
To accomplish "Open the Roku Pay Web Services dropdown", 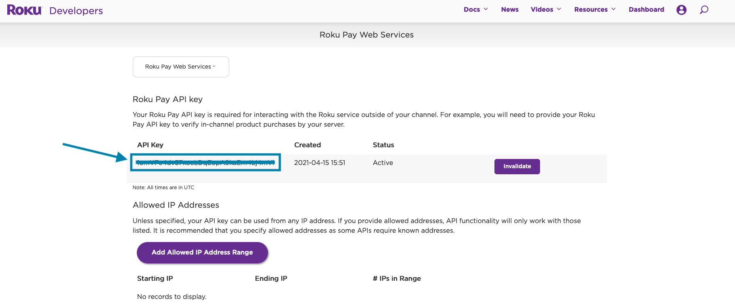I will coord(181,67).
